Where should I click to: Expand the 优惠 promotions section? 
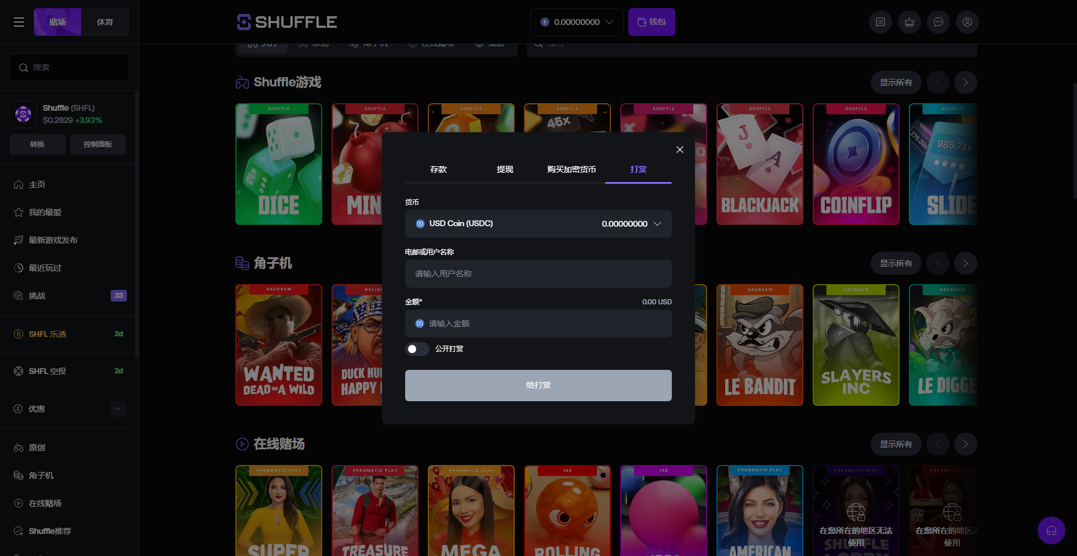118,409
